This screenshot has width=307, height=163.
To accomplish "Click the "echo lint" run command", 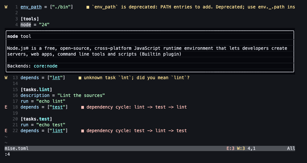I will tap(51, 101).
